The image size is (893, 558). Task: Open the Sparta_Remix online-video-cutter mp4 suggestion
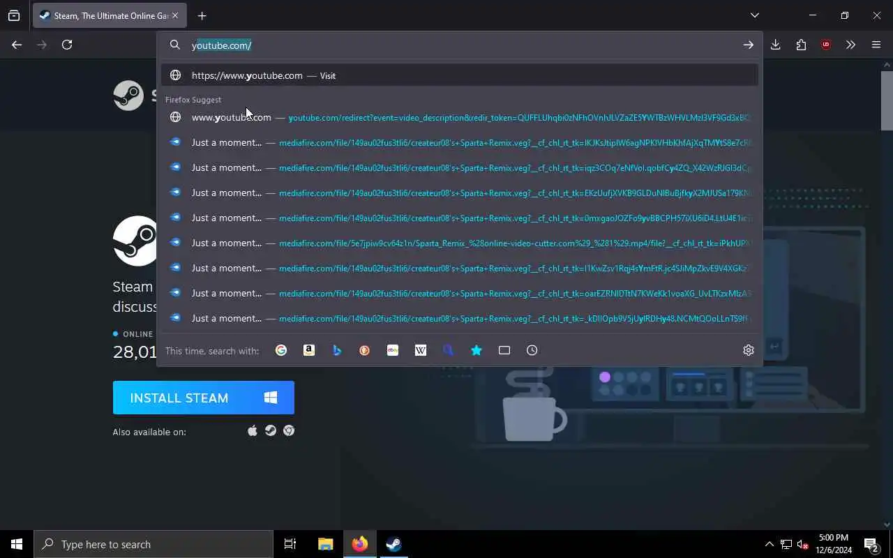click(460, 243)
